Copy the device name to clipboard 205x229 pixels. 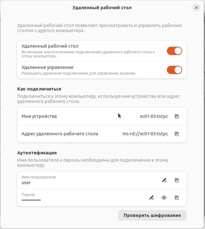pyautogui.click(x=177, y=116)
